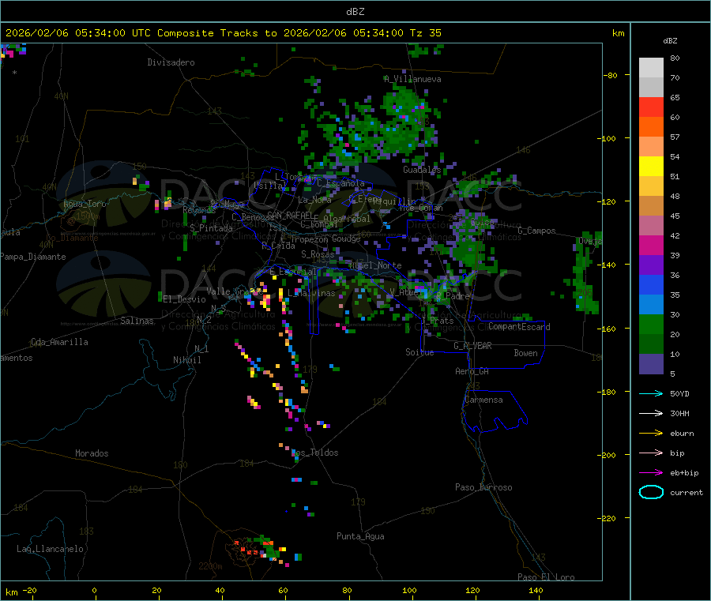The image size is (711, 601).
Task: Click the G_Campos map label
Action: coord(537,231)
